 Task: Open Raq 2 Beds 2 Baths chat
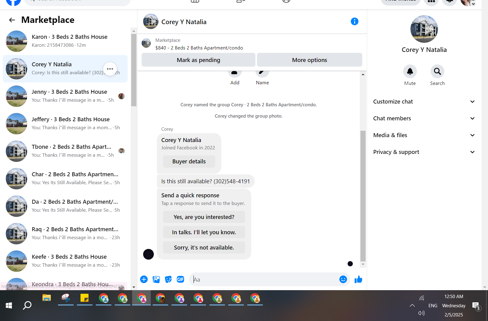tap(65, 234)
